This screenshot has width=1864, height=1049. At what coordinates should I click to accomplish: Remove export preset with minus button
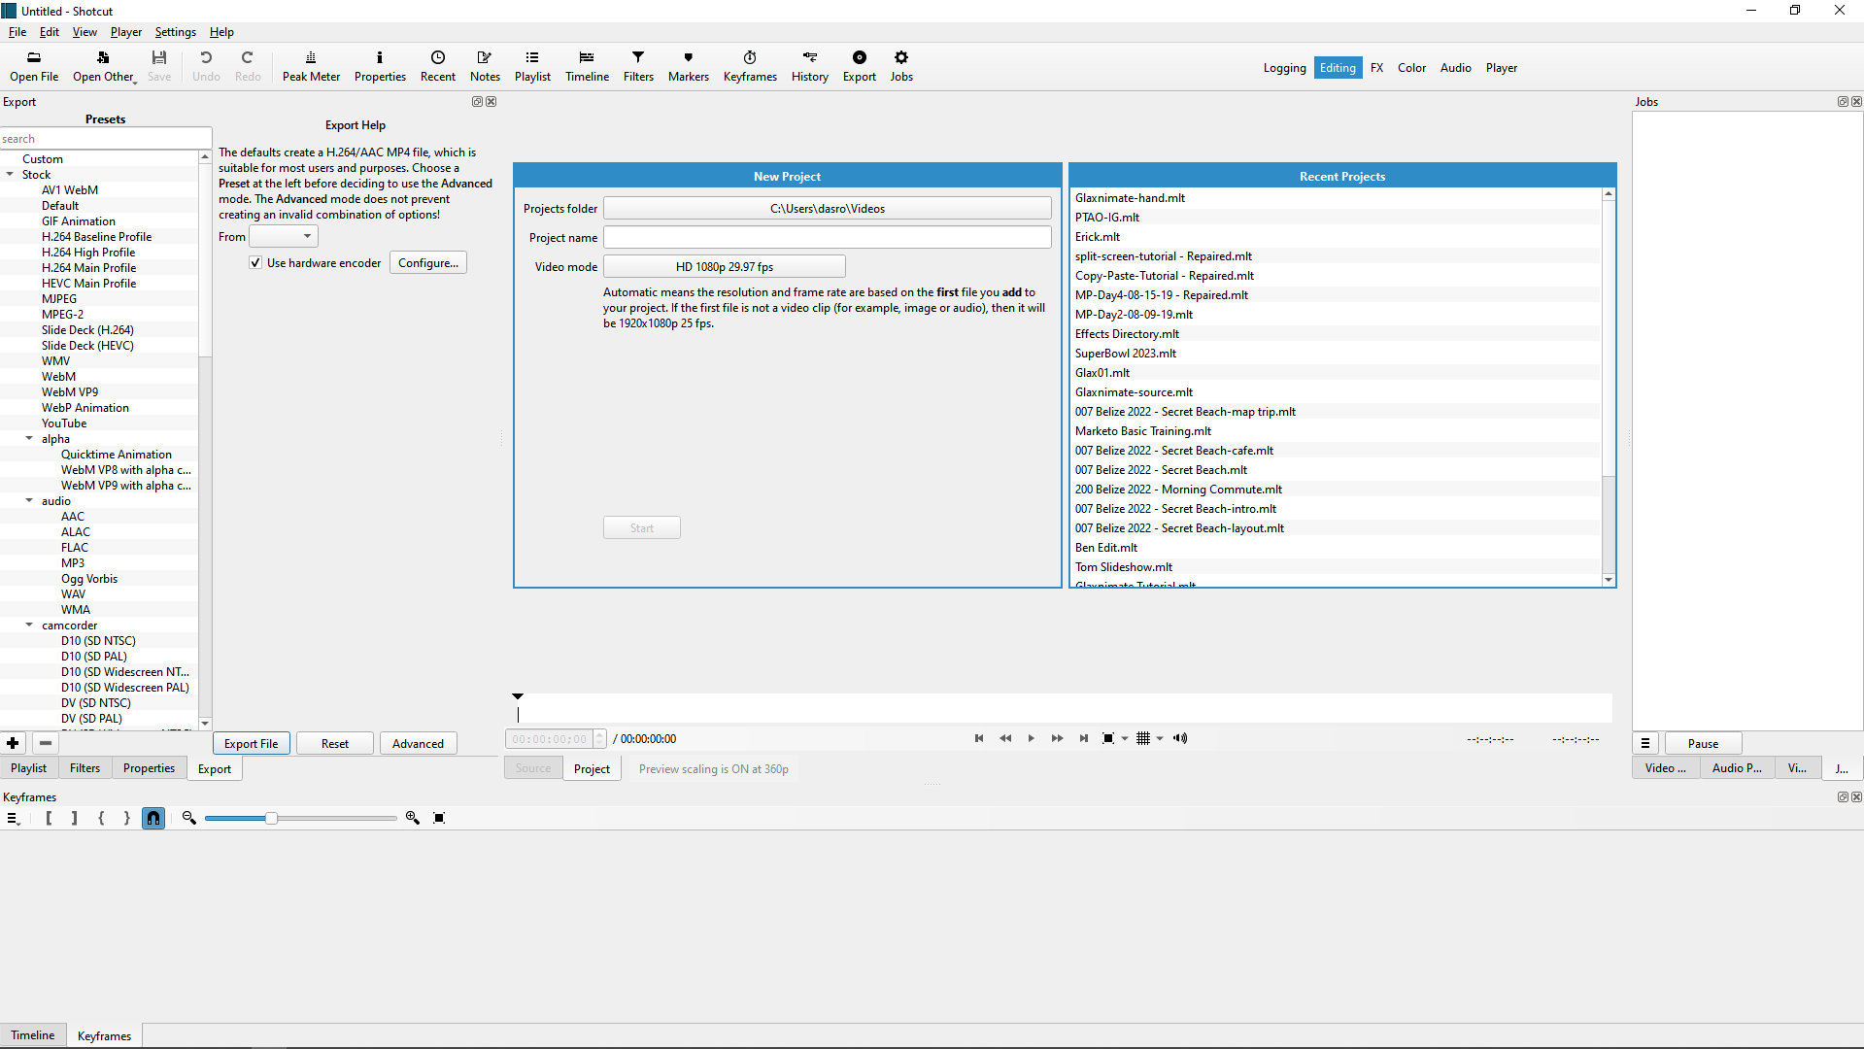pyautogui.click(x=46, y=743)
